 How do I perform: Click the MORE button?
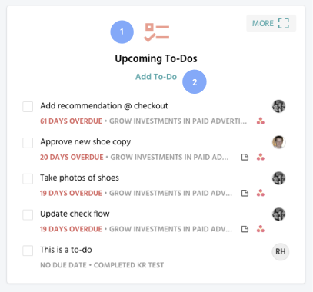271,23
